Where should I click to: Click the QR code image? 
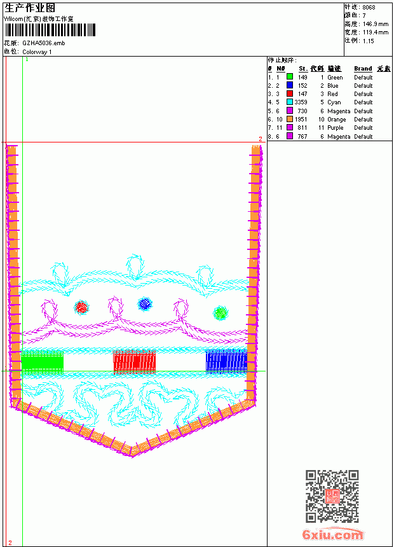tap(332, 496)
